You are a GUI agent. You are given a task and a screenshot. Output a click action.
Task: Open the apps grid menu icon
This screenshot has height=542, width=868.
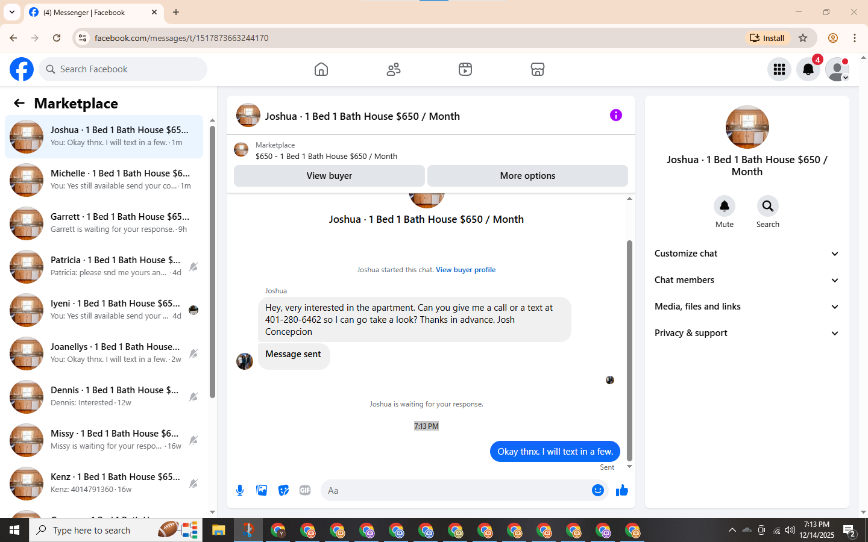coord(779,69)
